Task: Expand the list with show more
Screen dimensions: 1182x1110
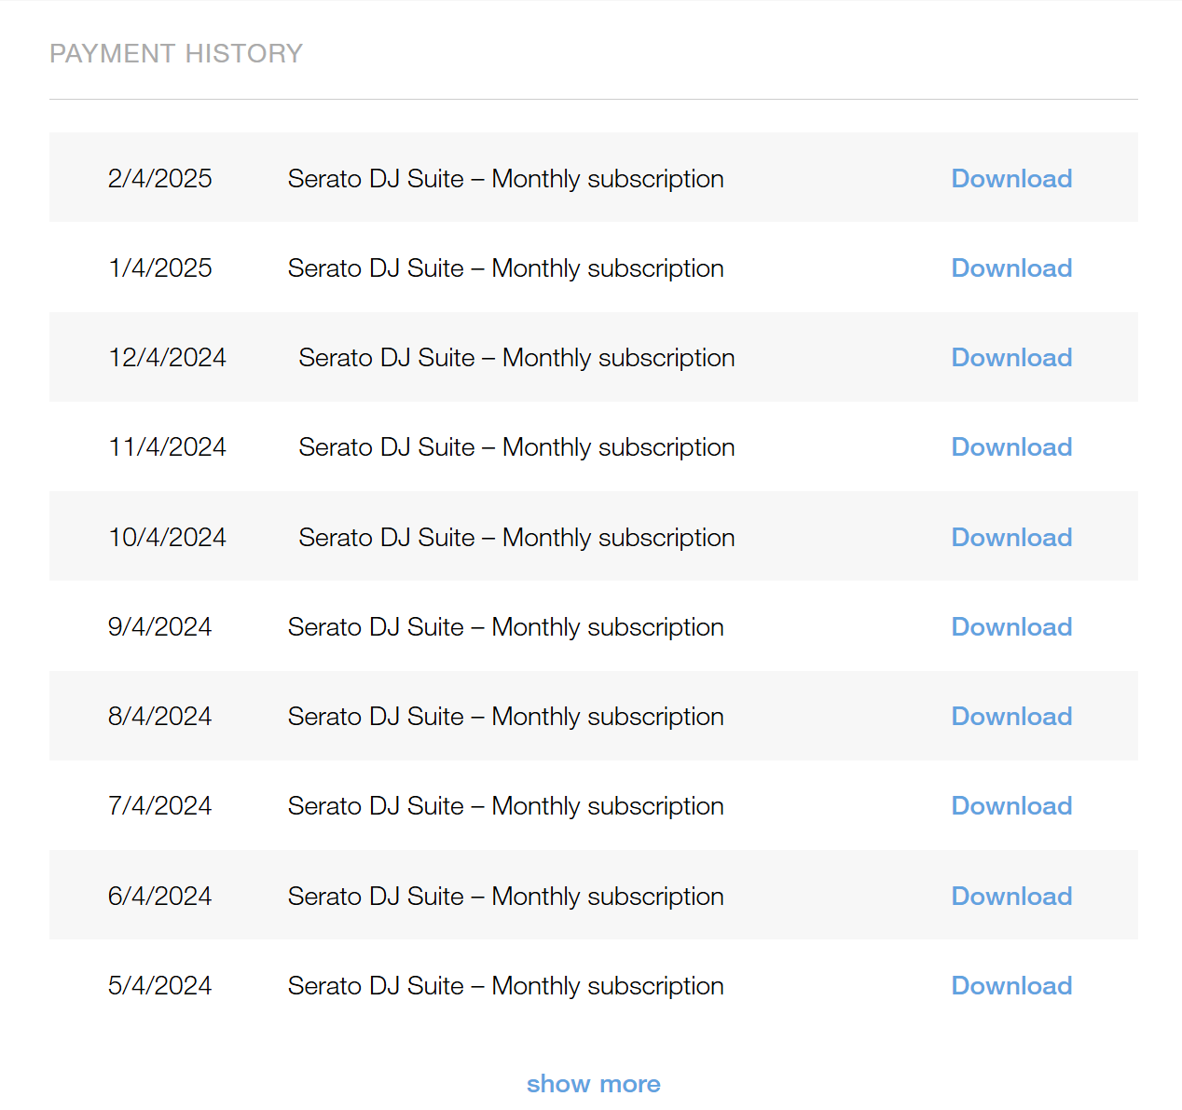Action: (x=593, y=1084)
